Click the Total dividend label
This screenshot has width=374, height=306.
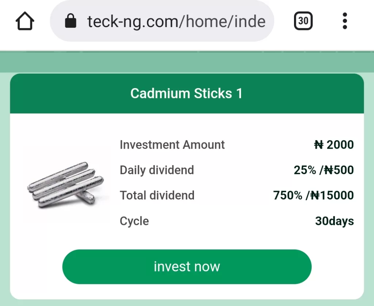pyautogui.click(x=157, y=195)
